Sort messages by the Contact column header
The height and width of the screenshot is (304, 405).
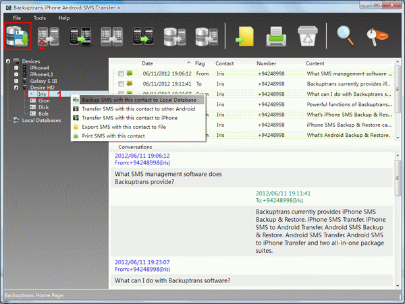[225, 63]
